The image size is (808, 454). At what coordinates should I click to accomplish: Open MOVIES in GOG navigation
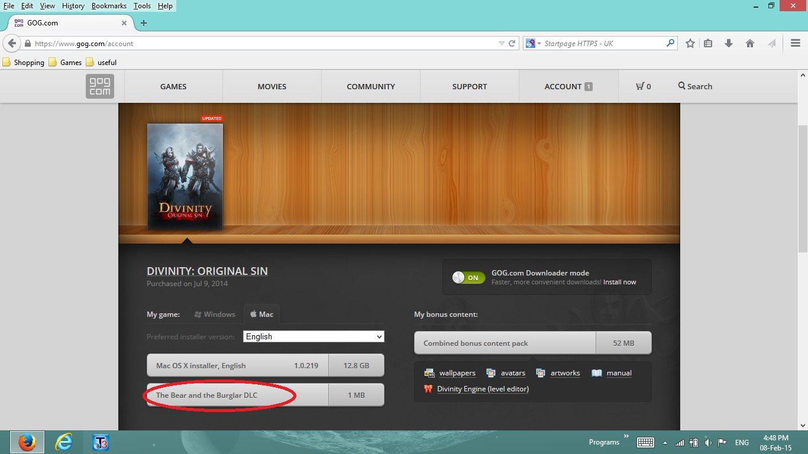pyautogui.click(x=272, y=86)
